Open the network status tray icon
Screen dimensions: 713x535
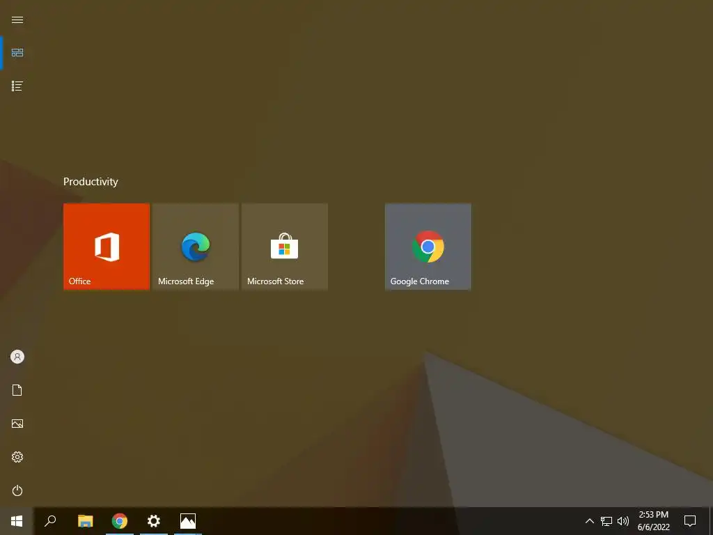pyautogui.click(x=606, y=521)
